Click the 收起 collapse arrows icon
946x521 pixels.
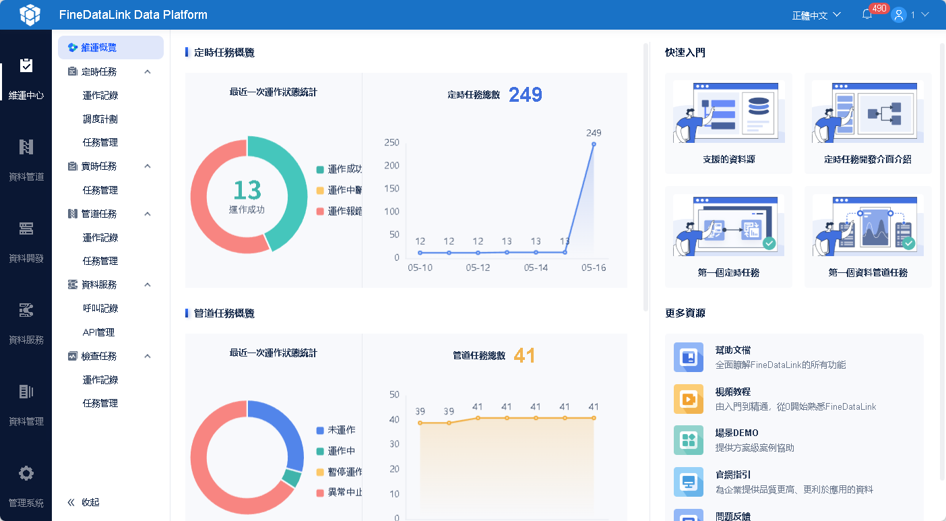point(71,502)
